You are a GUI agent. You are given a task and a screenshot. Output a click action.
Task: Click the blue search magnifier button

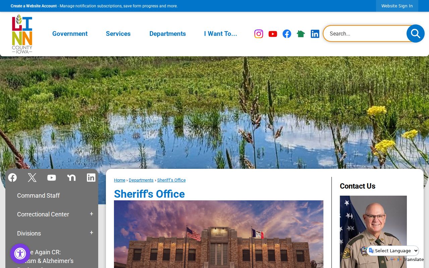(x=416, y=33)
